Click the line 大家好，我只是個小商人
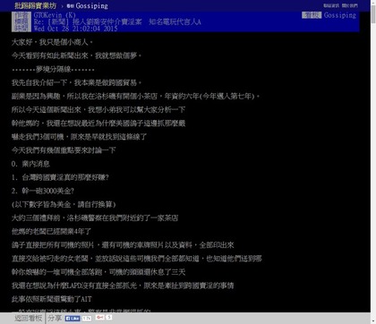This screenshot has height=324, width=376. (52, 42)
